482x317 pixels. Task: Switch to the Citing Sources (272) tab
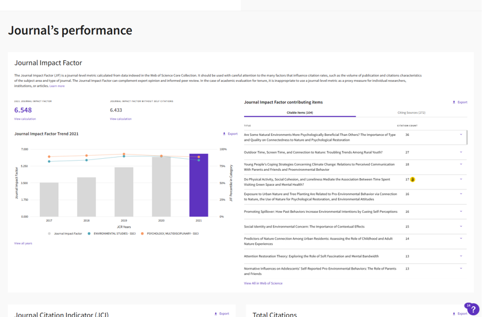[x=411, y=112]
